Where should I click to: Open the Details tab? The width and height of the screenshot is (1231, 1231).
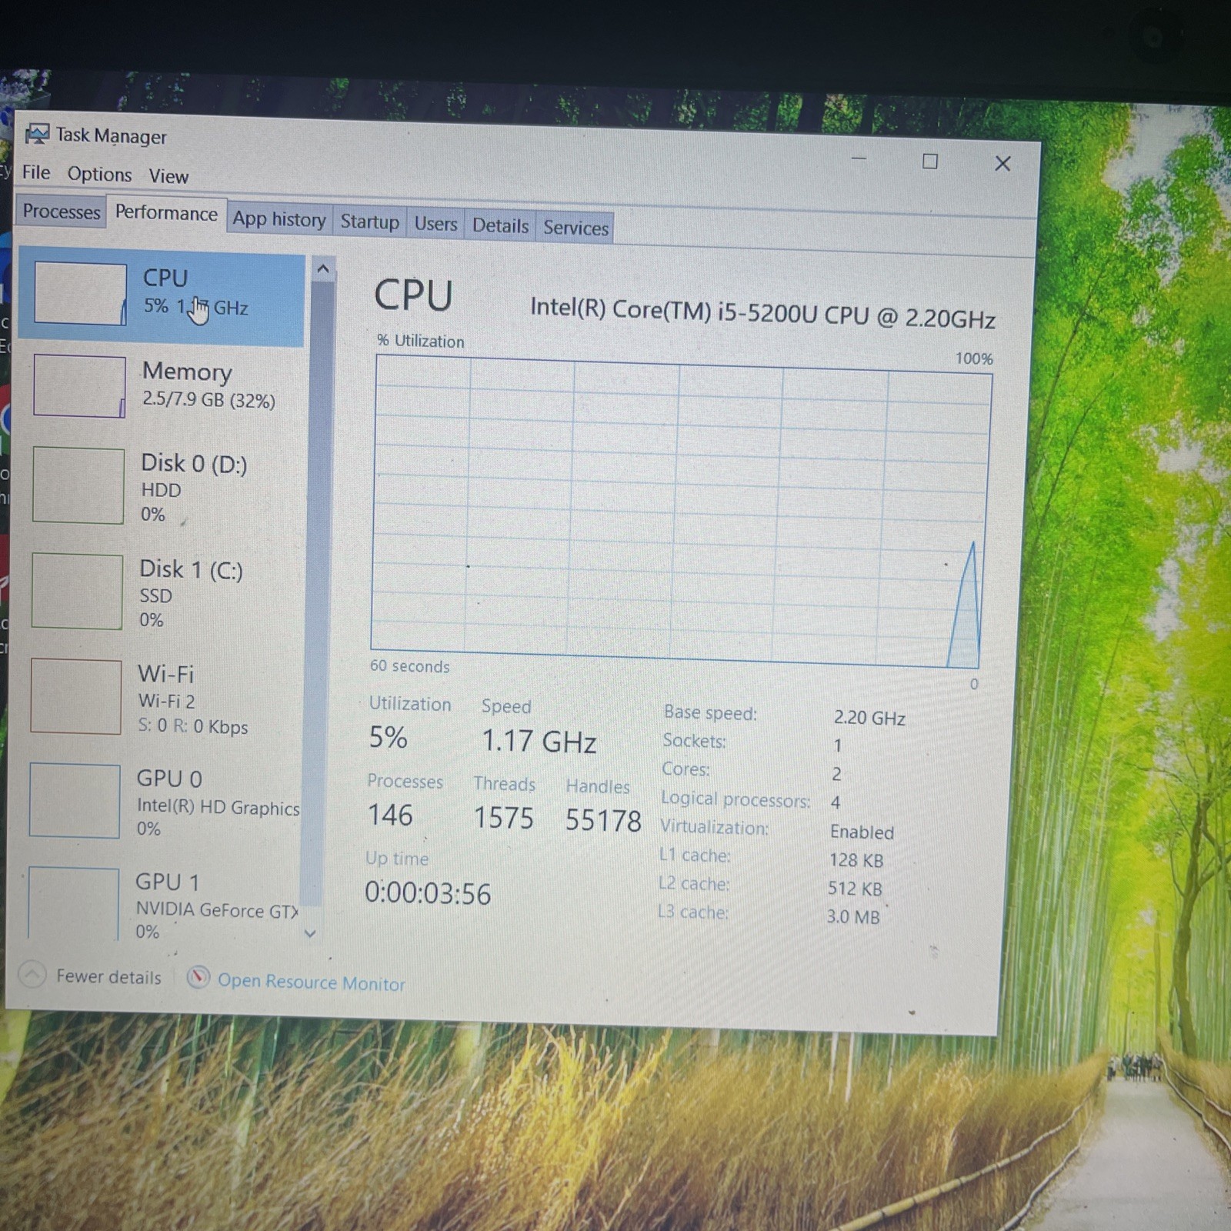500,226
